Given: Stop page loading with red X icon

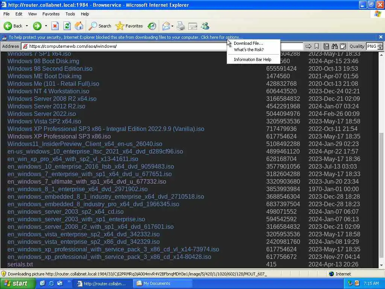Looking at the screenshot, I should tap(55, 26).
